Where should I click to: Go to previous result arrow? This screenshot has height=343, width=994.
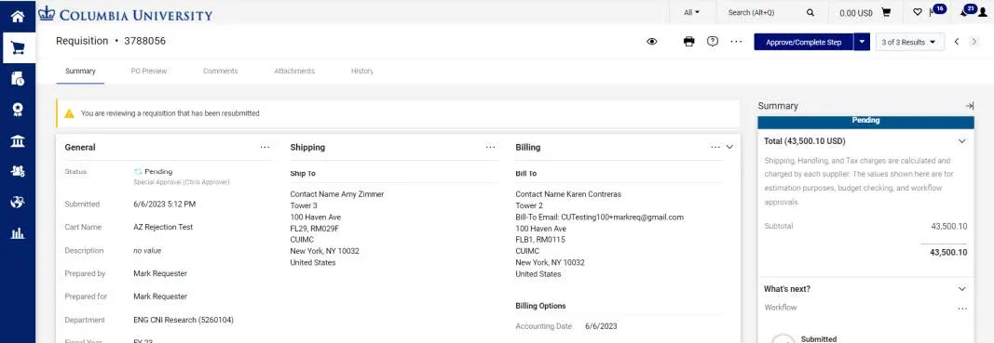click(957, 42)
